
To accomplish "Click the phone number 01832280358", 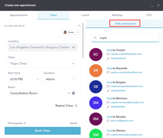I will (x=118, y=107).
